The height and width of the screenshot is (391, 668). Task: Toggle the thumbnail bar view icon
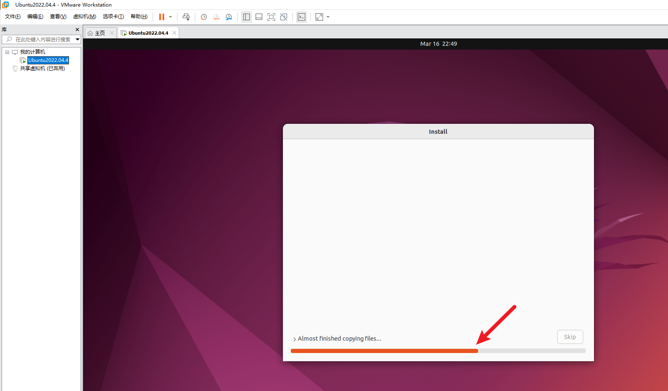coord(259,17)
